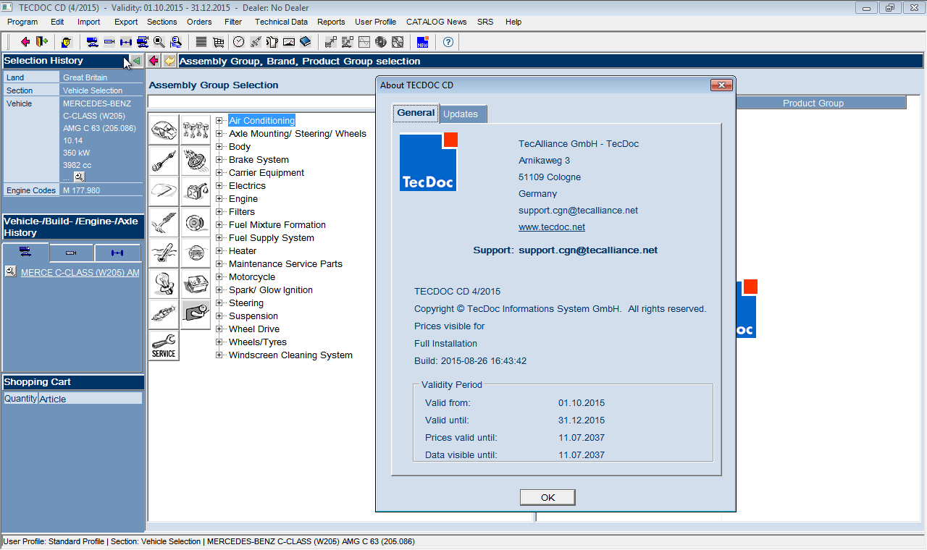
Task: Expand the Engine tree node
Action: (219, 199)
